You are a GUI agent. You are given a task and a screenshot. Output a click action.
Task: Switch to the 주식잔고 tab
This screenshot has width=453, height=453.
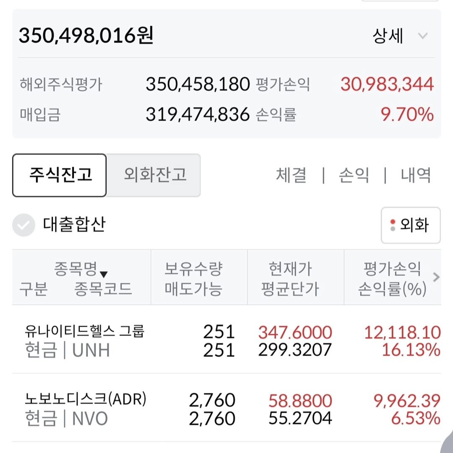60,175
